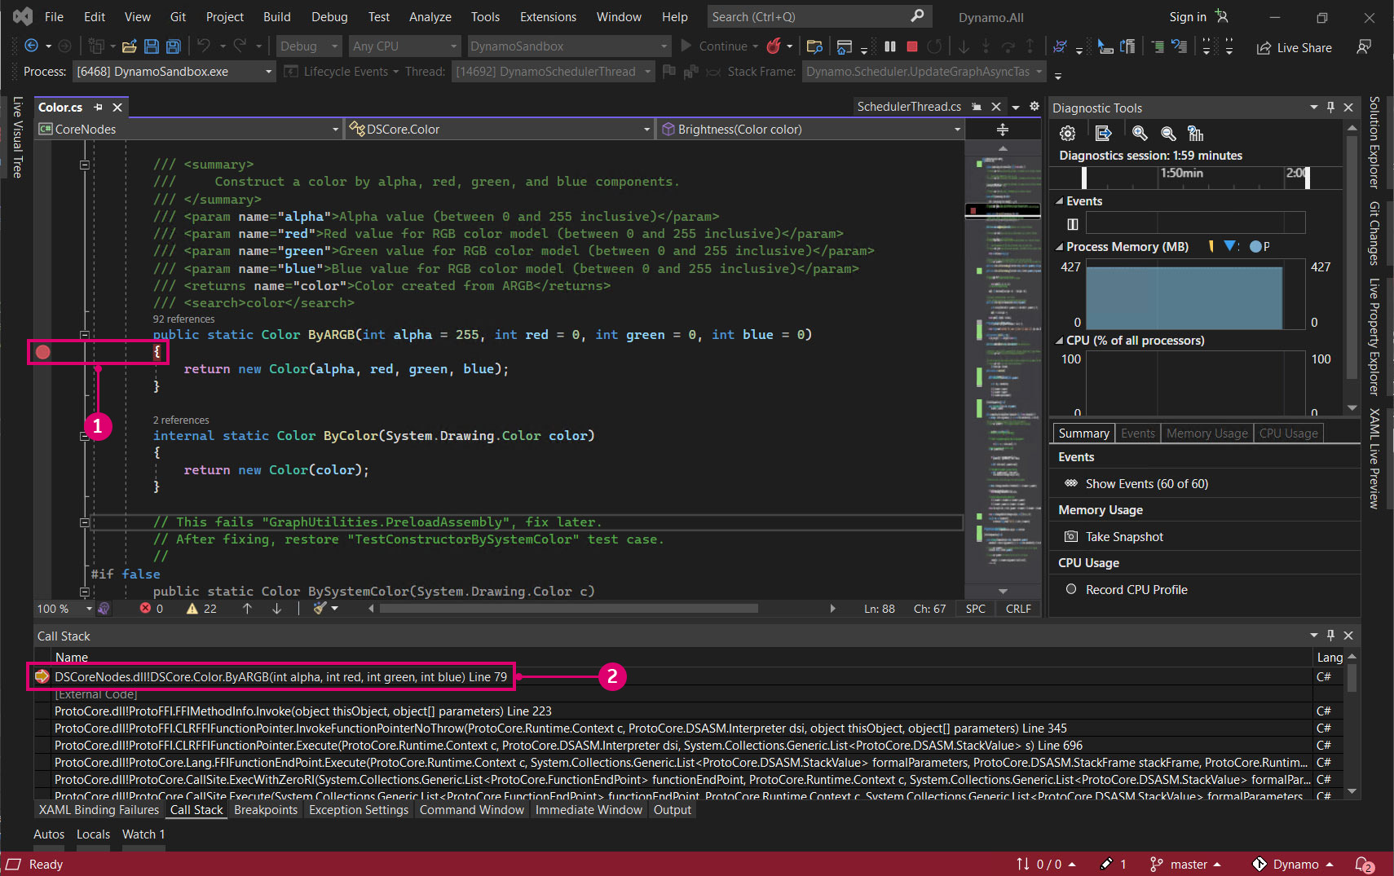Click the feedback person icon

coord(1364,47)
